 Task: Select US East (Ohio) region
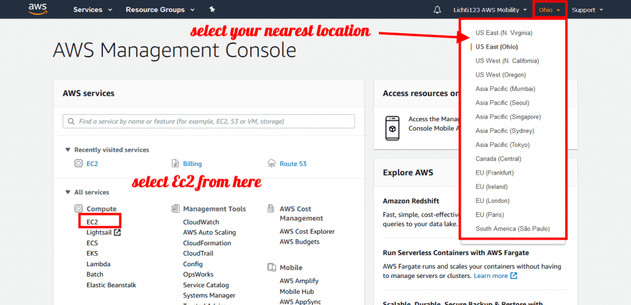(x=497, y=47)
